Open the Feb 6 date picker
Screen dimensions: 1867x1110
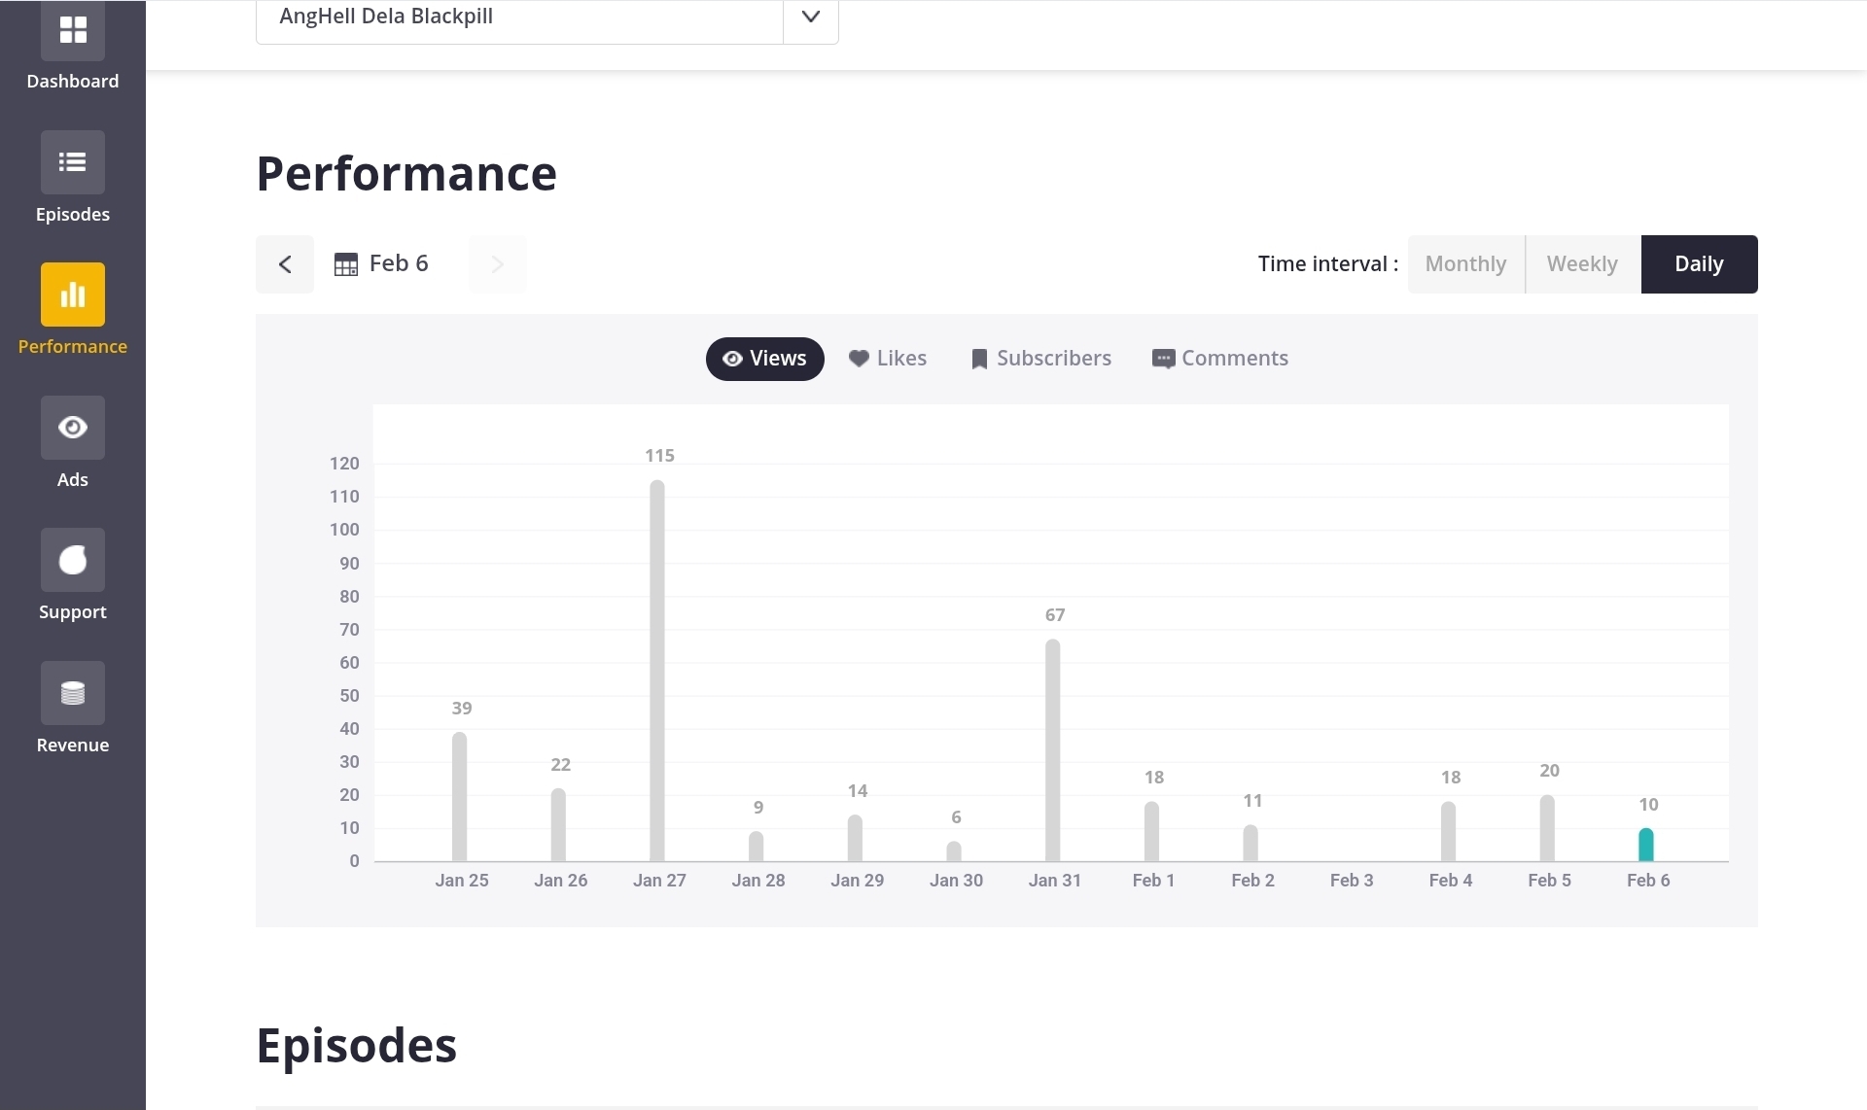tap(399, 264)
